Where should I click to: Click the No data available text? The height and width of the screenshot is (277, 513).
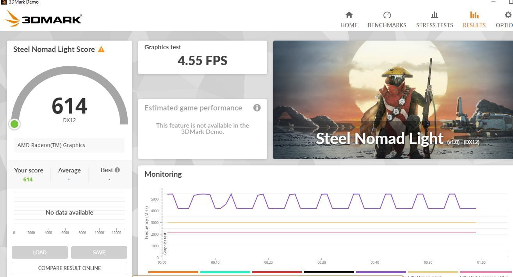pyautogui.click(x=69, y=213)
